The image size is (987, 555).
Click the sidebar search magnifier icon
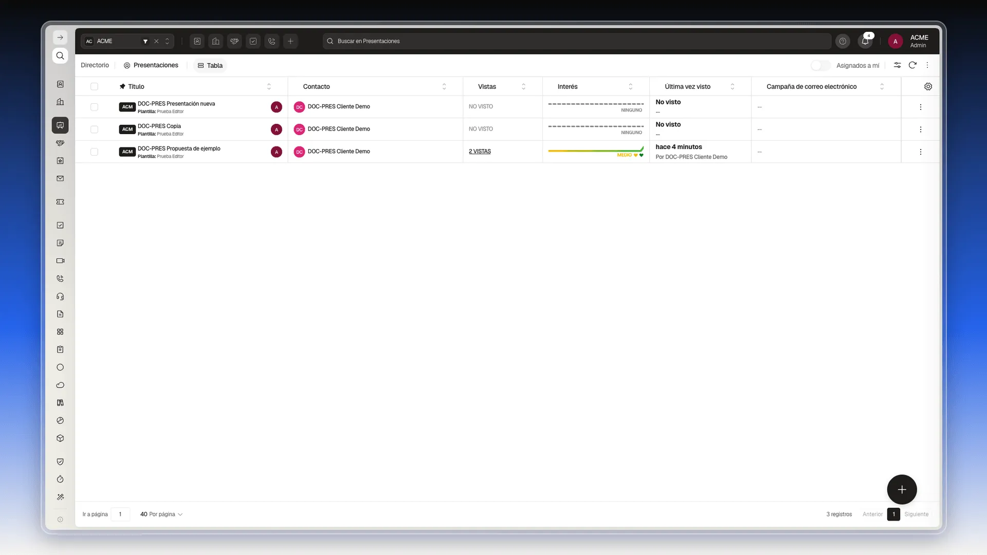coord(60,55)
